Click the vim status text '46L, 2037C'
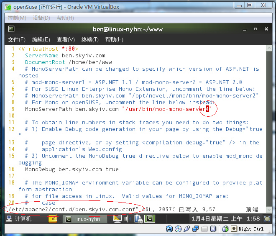The height and width of the screenshot is (236, 276). 159,210
